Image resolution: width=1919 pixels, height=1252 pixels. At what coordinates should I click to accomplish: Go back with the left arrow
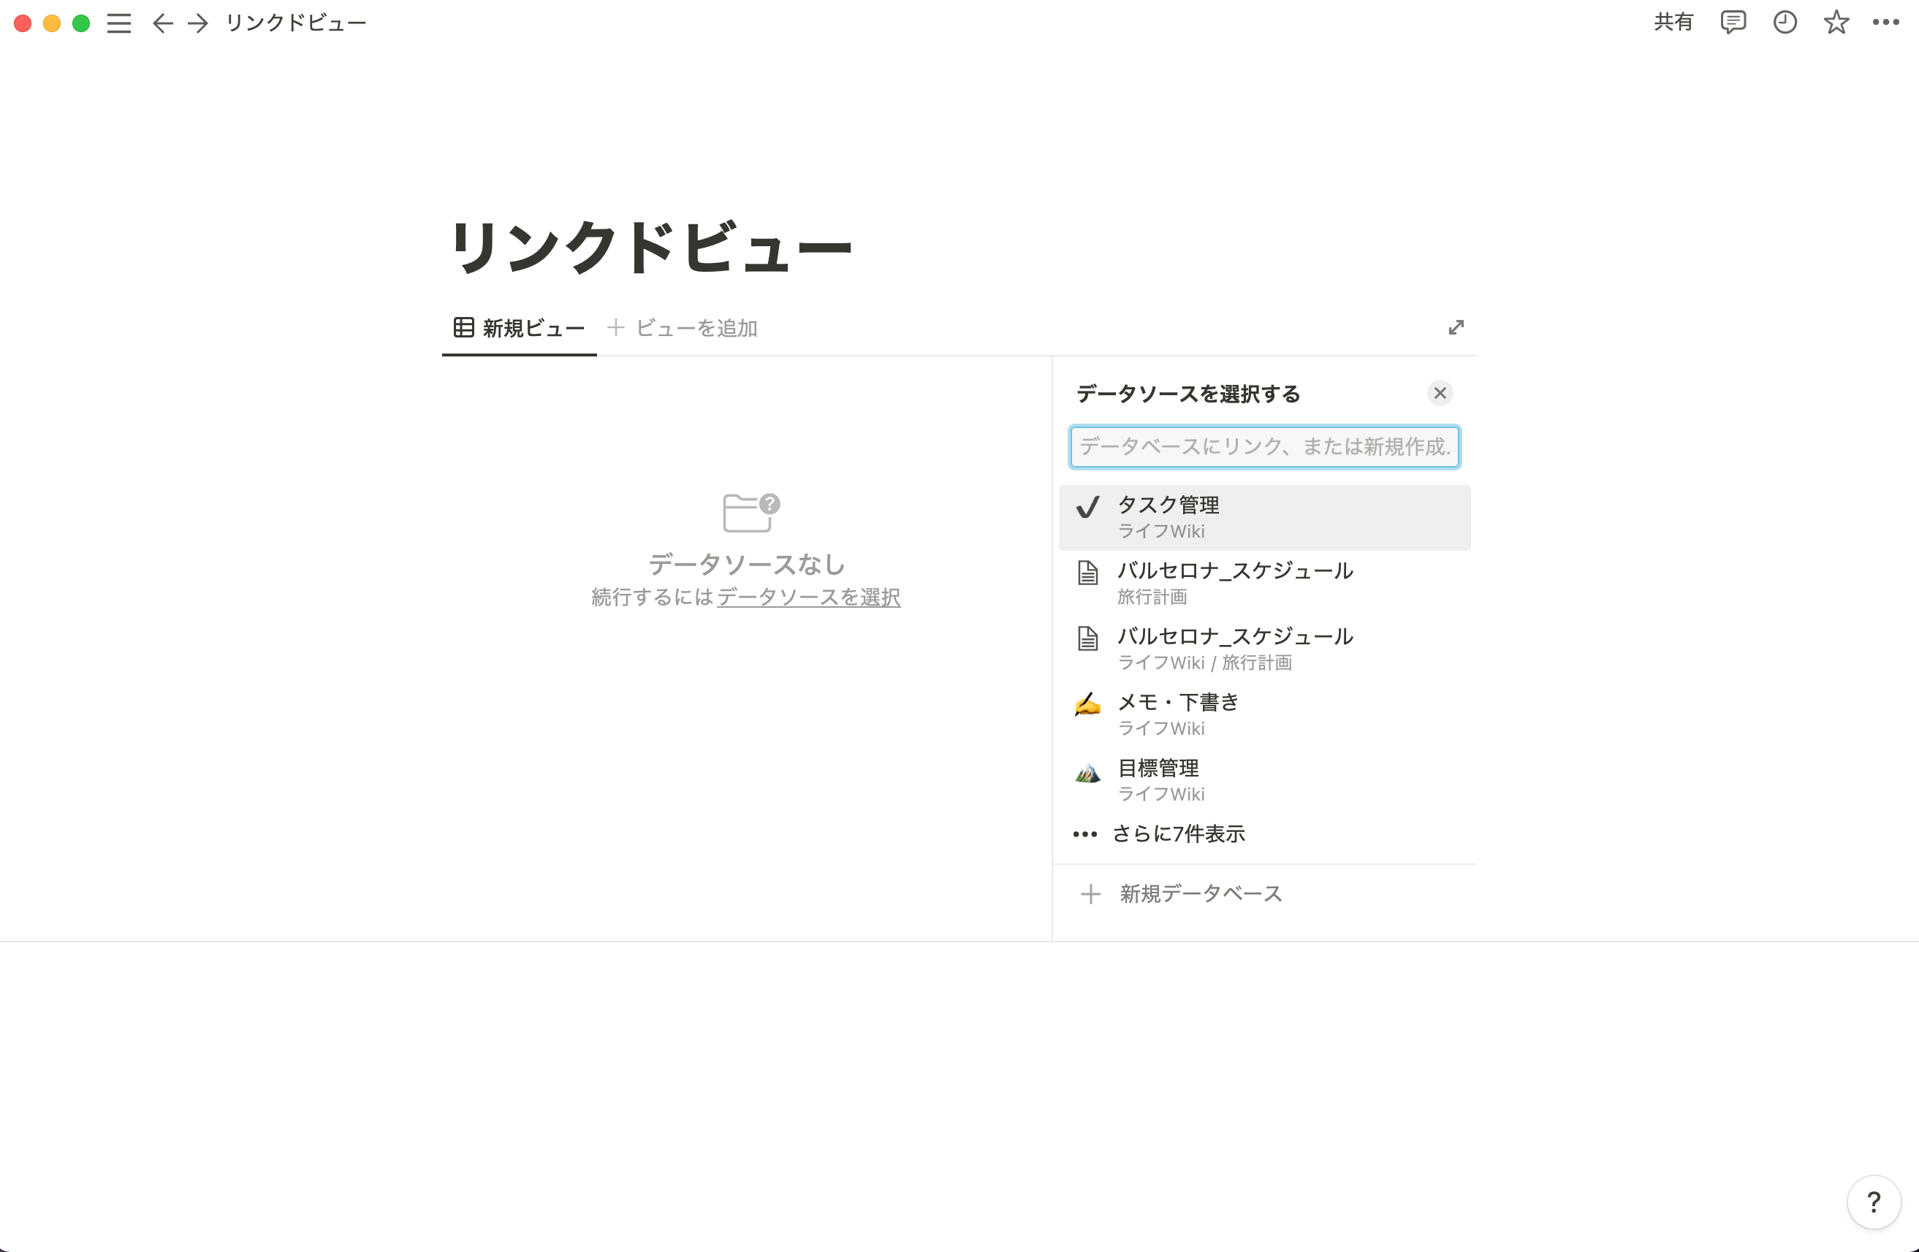(162, 23)
